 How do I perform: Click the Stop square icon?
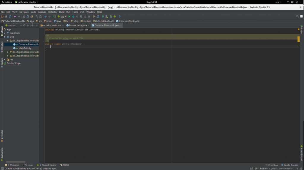click(89, 17)
